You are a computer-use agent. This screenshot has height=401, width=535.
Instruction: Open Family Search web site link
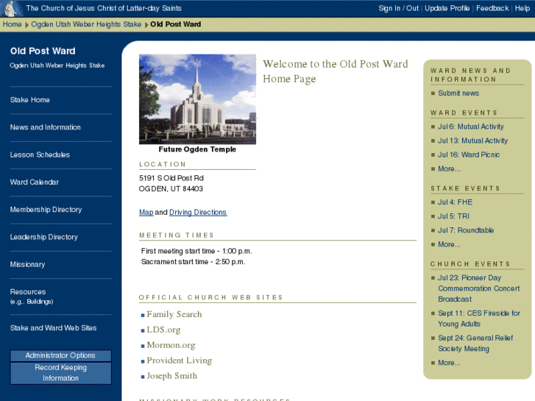coord(174,314)
